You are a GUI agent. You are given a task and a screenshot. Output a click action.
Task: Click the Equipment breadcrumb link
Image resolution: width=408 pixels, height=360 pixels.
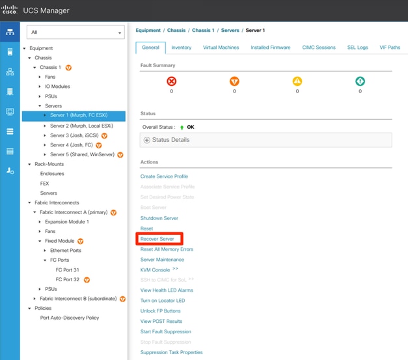[148, 31]
